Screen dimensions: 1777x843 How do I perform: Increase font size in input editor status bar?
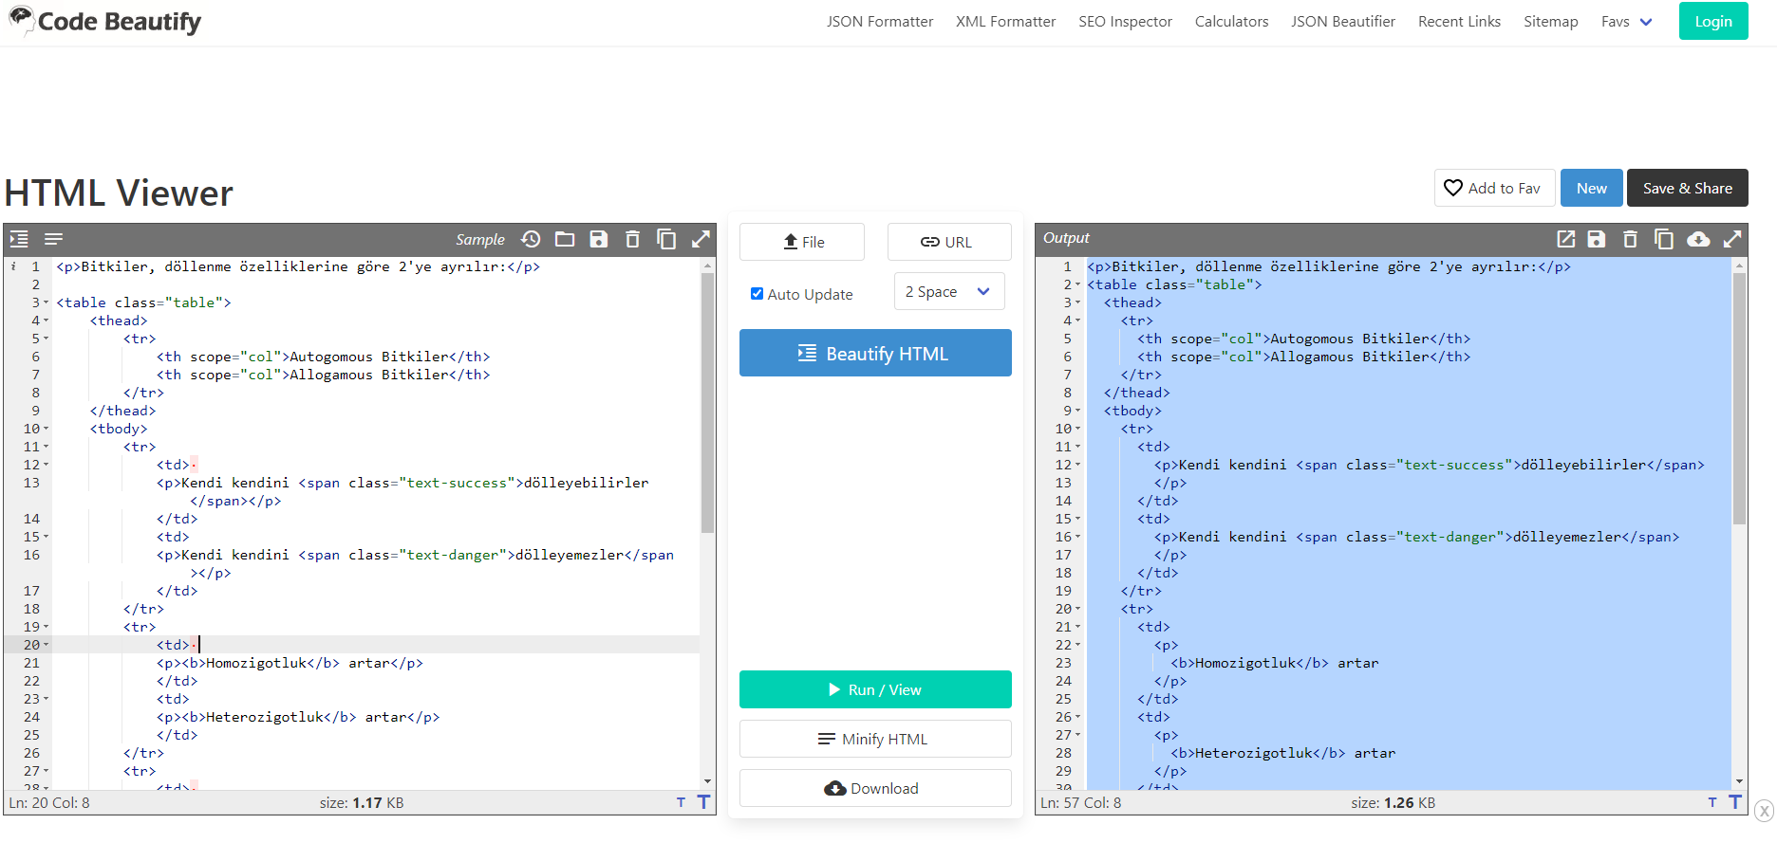(x=703, y=801)
